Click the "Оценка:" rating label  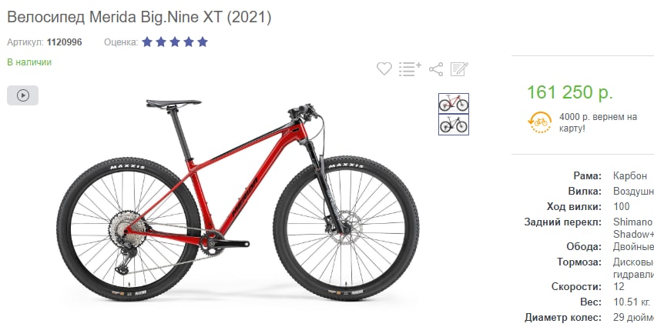[121, 42]
